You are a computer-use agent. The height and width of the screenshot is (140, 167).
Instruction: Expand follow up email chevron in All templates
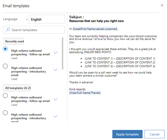click(55, 99)
